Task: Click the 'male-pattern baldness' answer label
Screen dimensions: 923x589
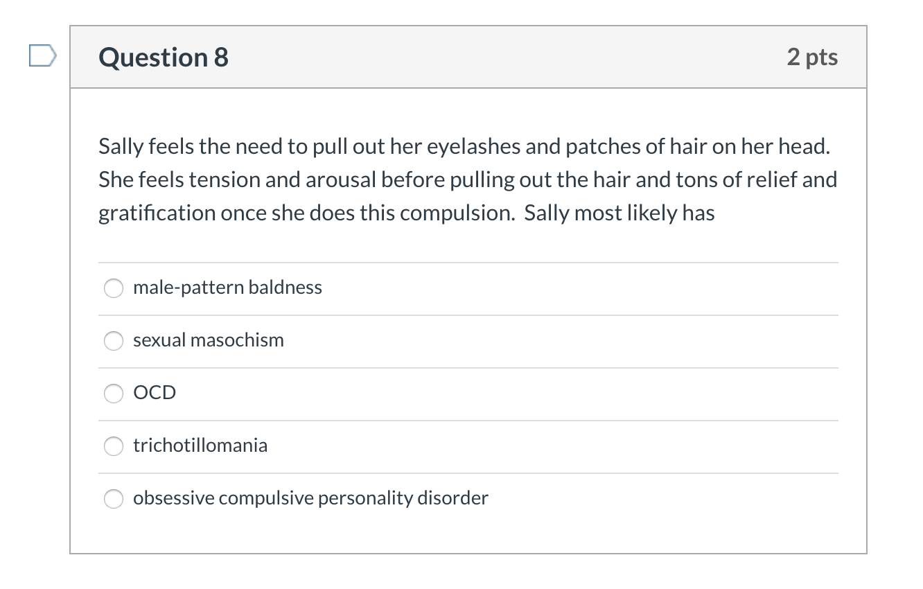Action: [x=227, y=288]
